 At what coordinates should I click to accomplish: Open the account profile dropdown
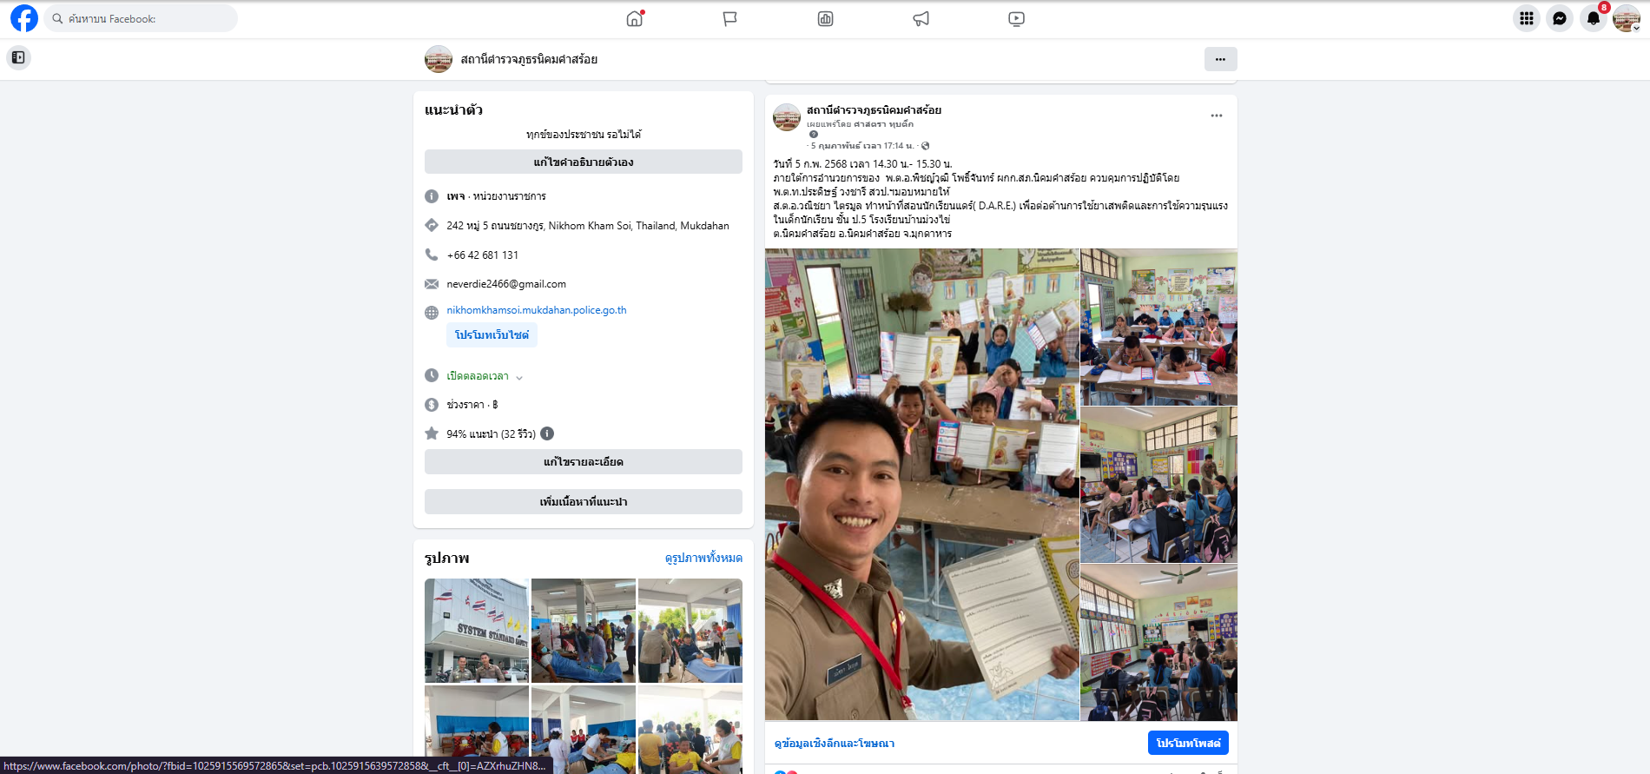[1627, 18]
